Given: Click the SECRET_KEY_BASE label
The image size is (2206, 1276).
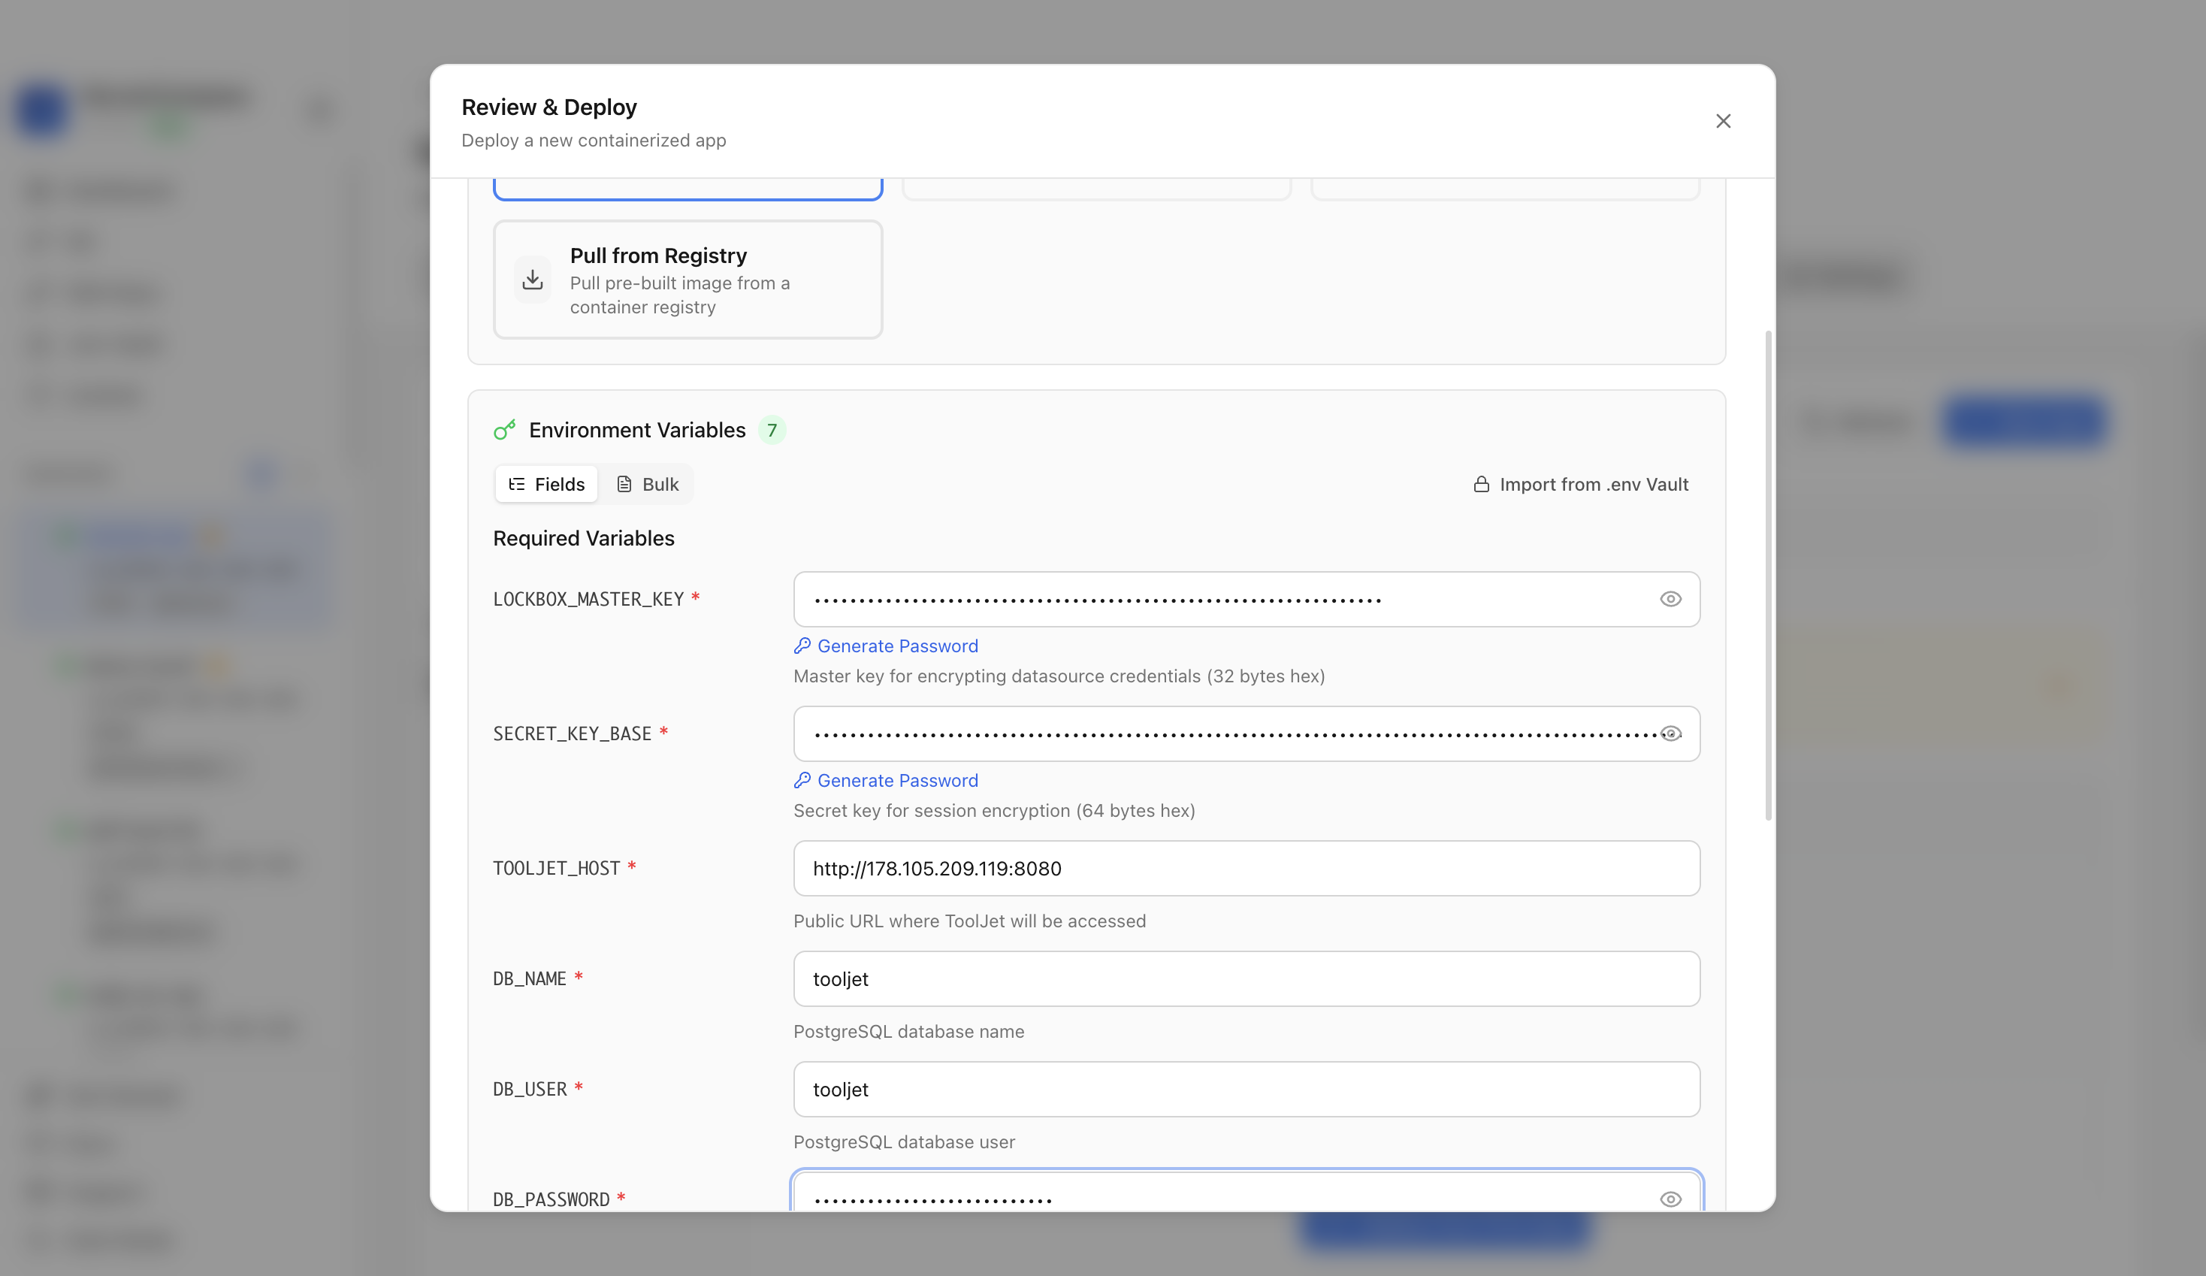Looking at the screenshot, I should coord(573,734).
